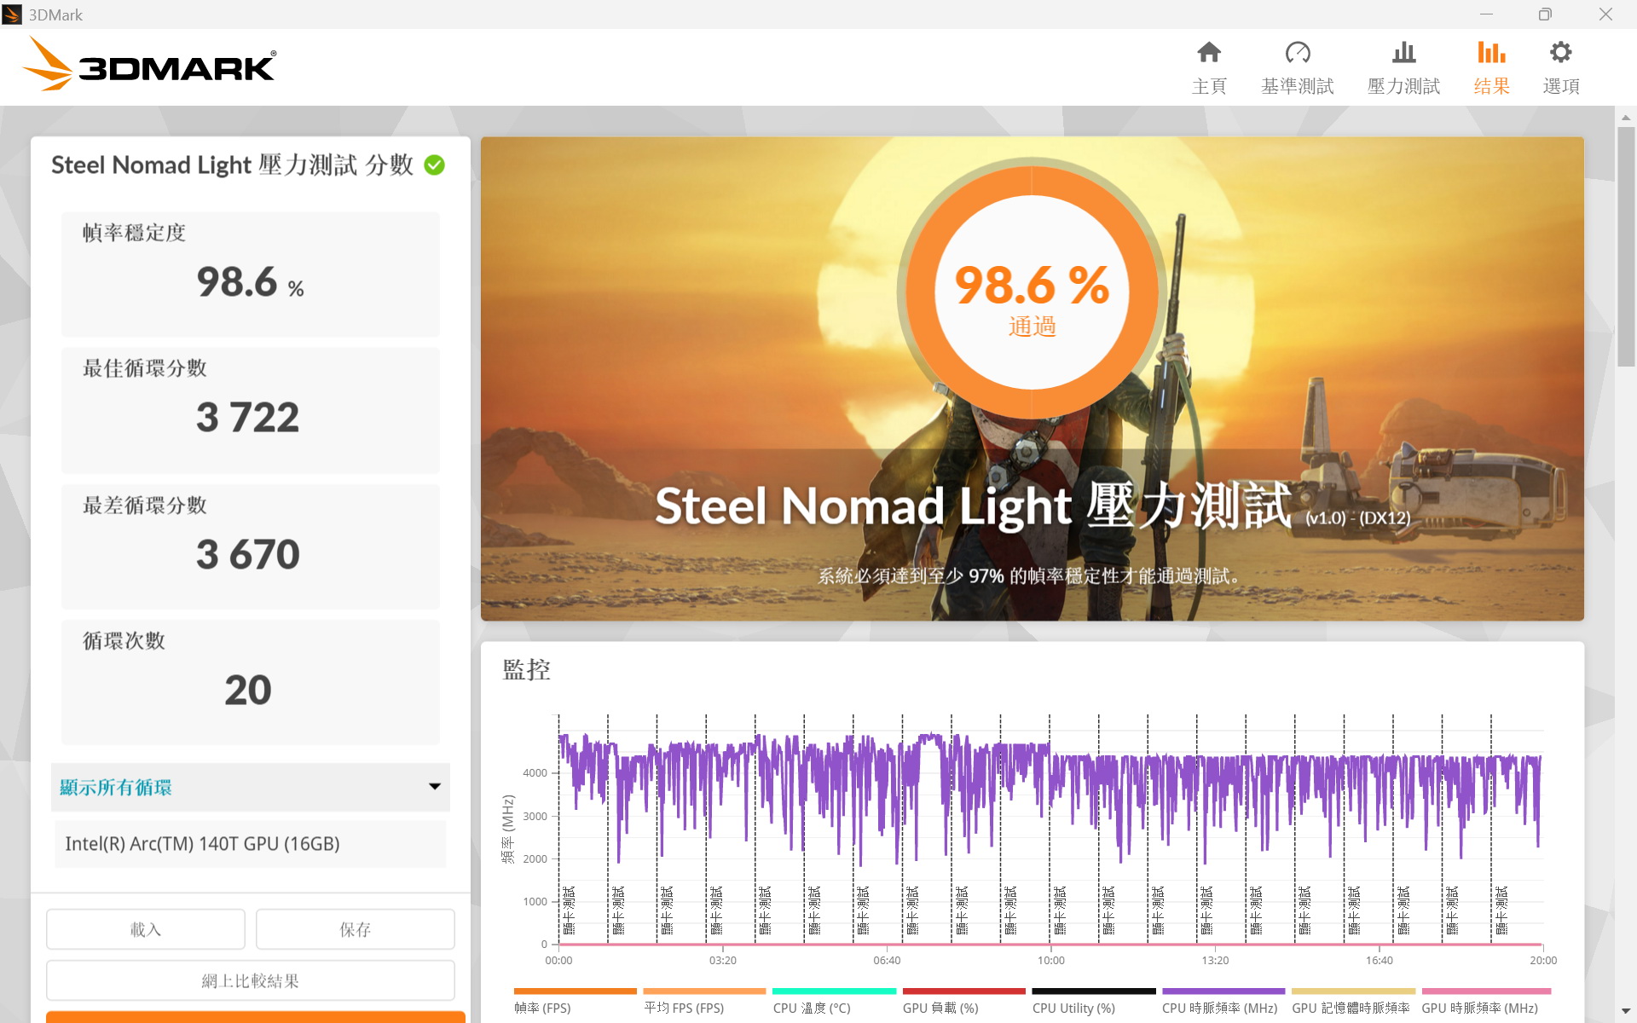This screenshot has width=1637, height=1023.
Task: Click the Steel Nomad Light 壓力測試 分數 heading
Action: click(232, 165)
